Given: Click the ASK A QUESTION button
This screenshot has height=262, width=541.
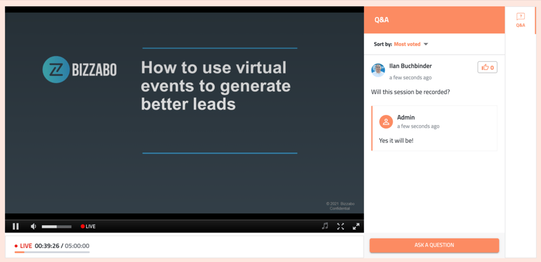Looking at the screenshot, I should pos(434,245).
